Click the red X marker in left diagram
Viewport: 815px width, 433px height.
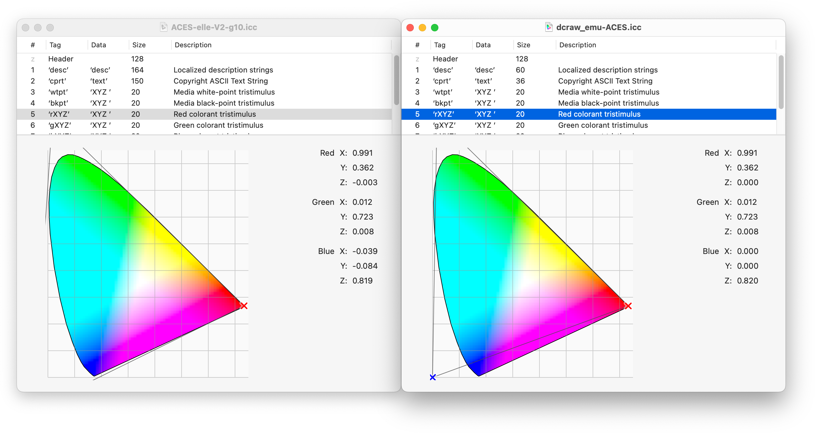click(x=244, y=306)
